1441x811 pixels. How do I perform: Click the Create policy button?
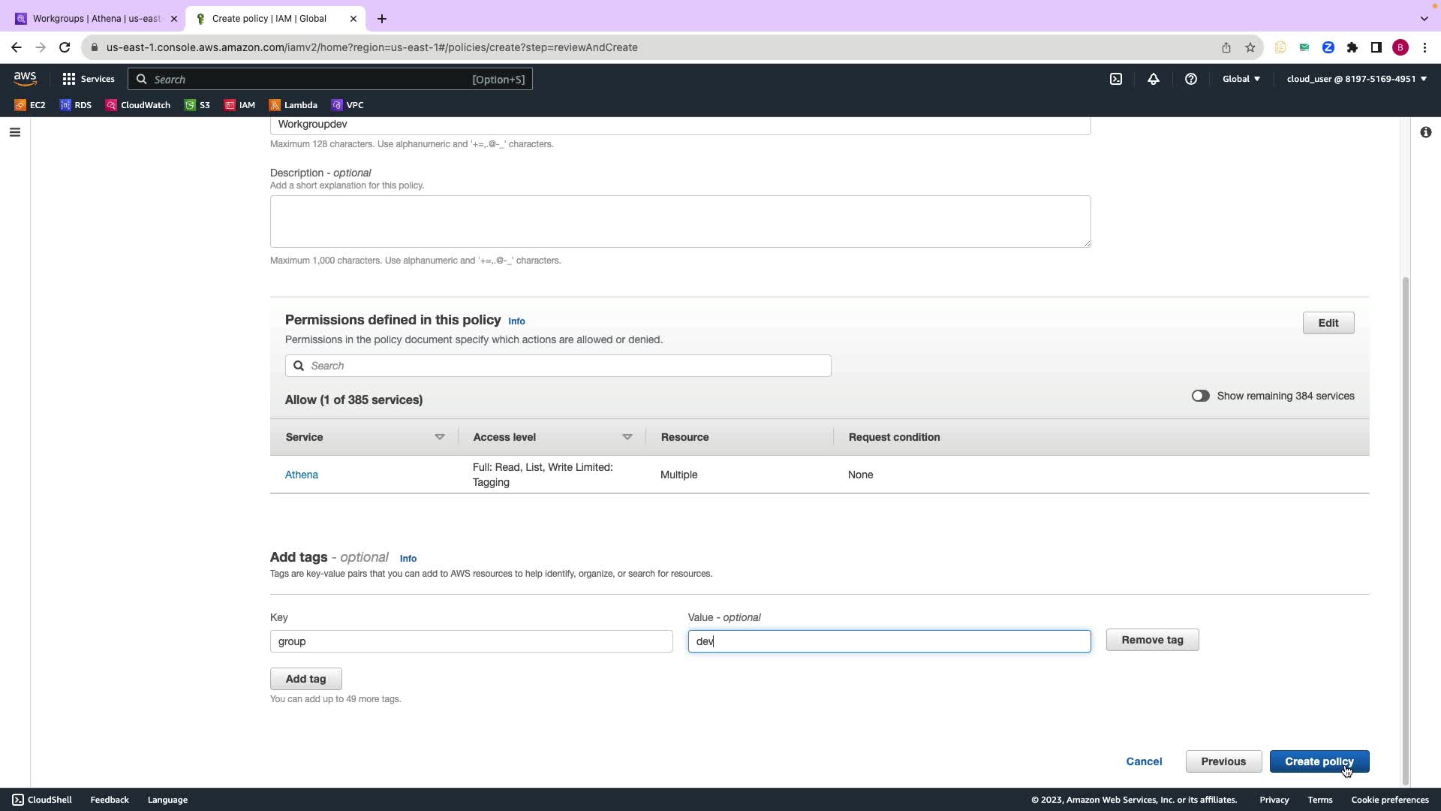[x=1319, y=761]
